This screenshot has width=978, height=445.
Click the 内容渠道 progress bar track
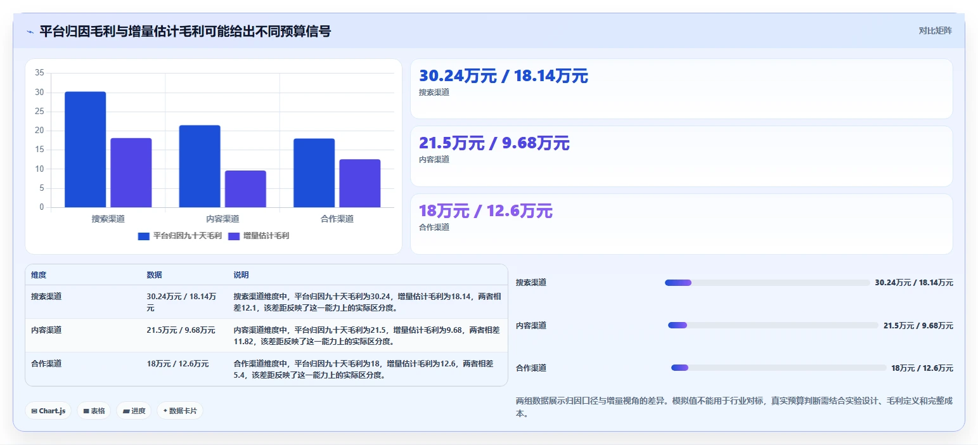coord(773,325)
